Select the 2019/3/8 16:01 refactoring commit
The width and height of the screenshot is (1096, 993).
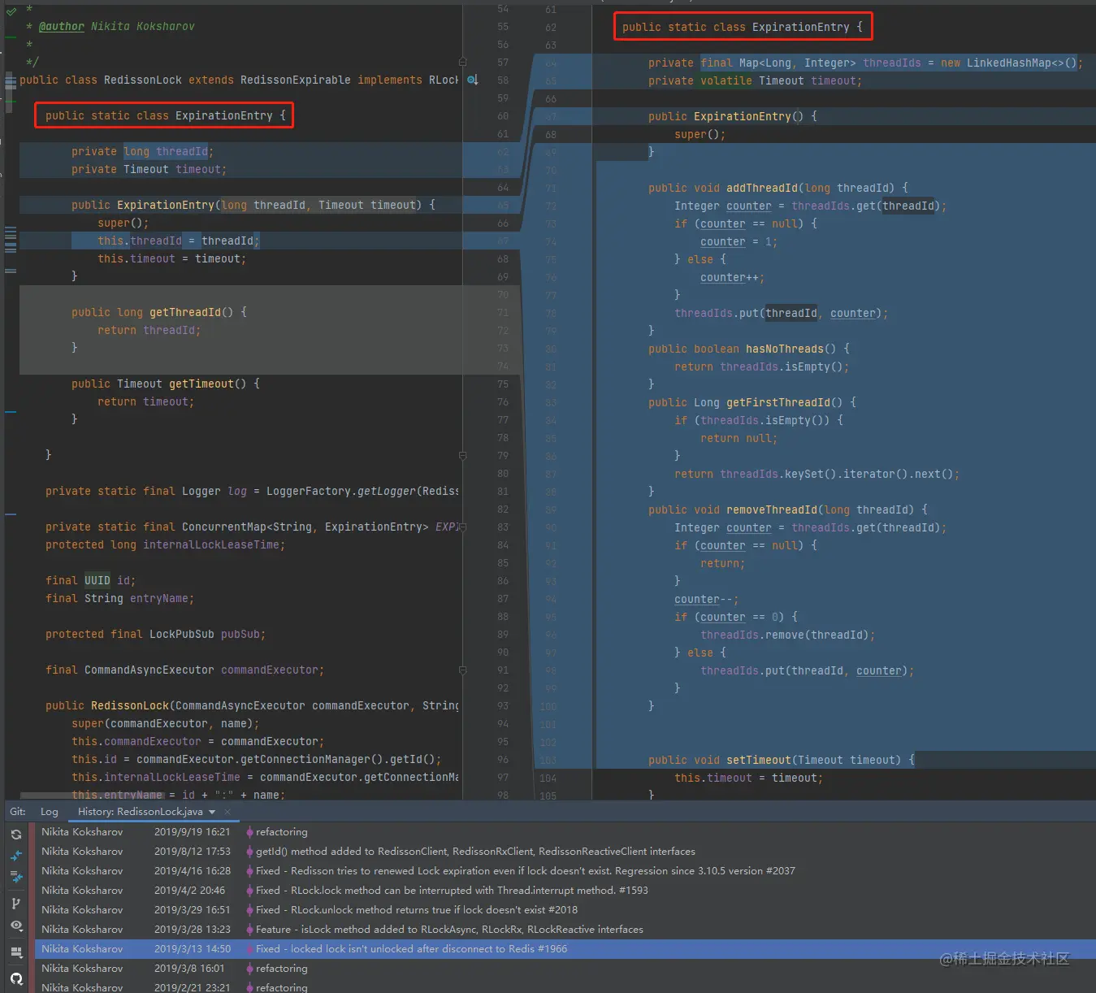pyautogui.click(x=565, y=969)
